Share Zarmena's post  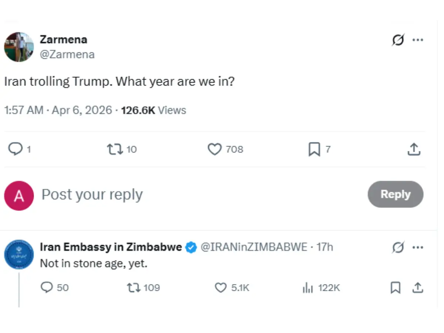pyautogui.click(x=414, y=149)
